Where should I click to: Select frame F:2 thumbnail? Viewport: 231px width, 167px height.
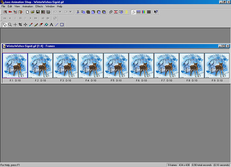pyautogui.click(x=40, y=66)
